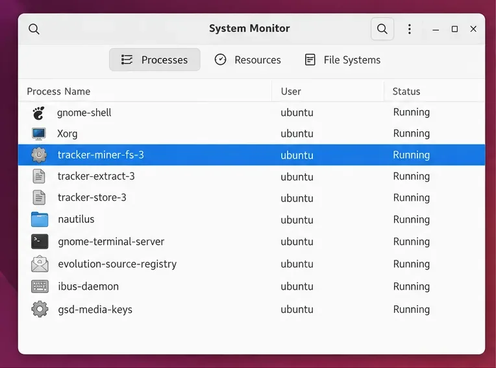Click the ubuntu user cell for Xorg
The height and width of the screenshot is (368, 496).
click(297, 134)
